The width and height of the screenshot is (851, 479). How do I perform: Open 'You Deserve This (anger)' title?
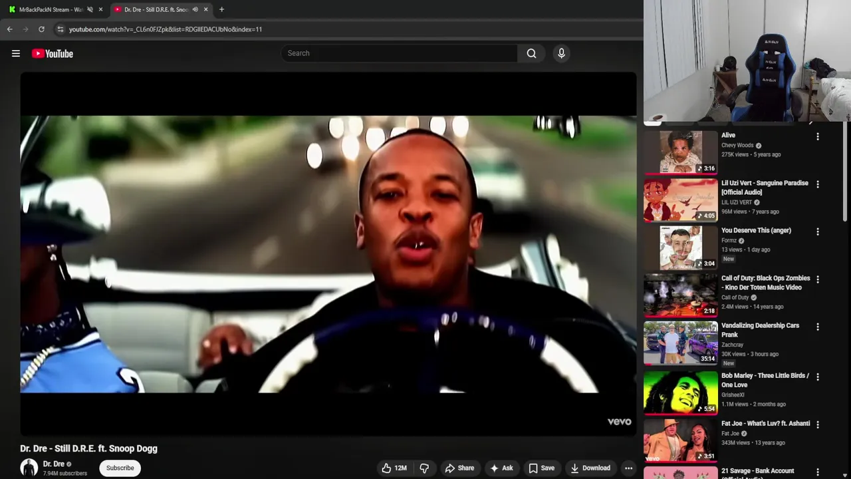pos(756,230)
